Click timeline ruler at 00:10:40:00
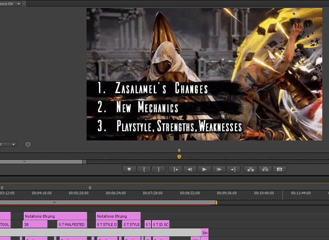329x240 pixels. tap(264, 193)
